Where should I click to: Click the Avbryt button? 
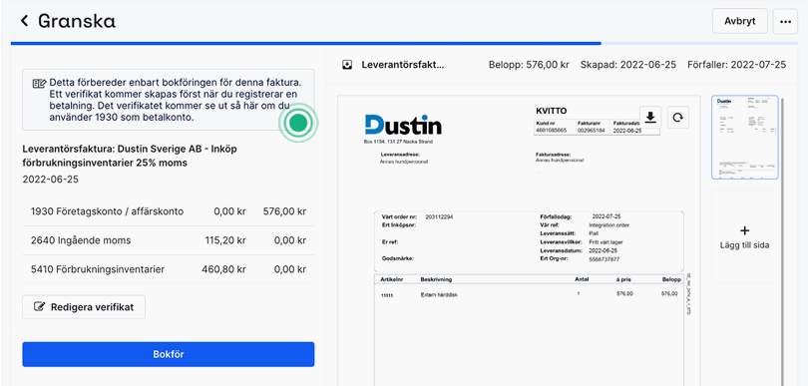coord(740,21)
